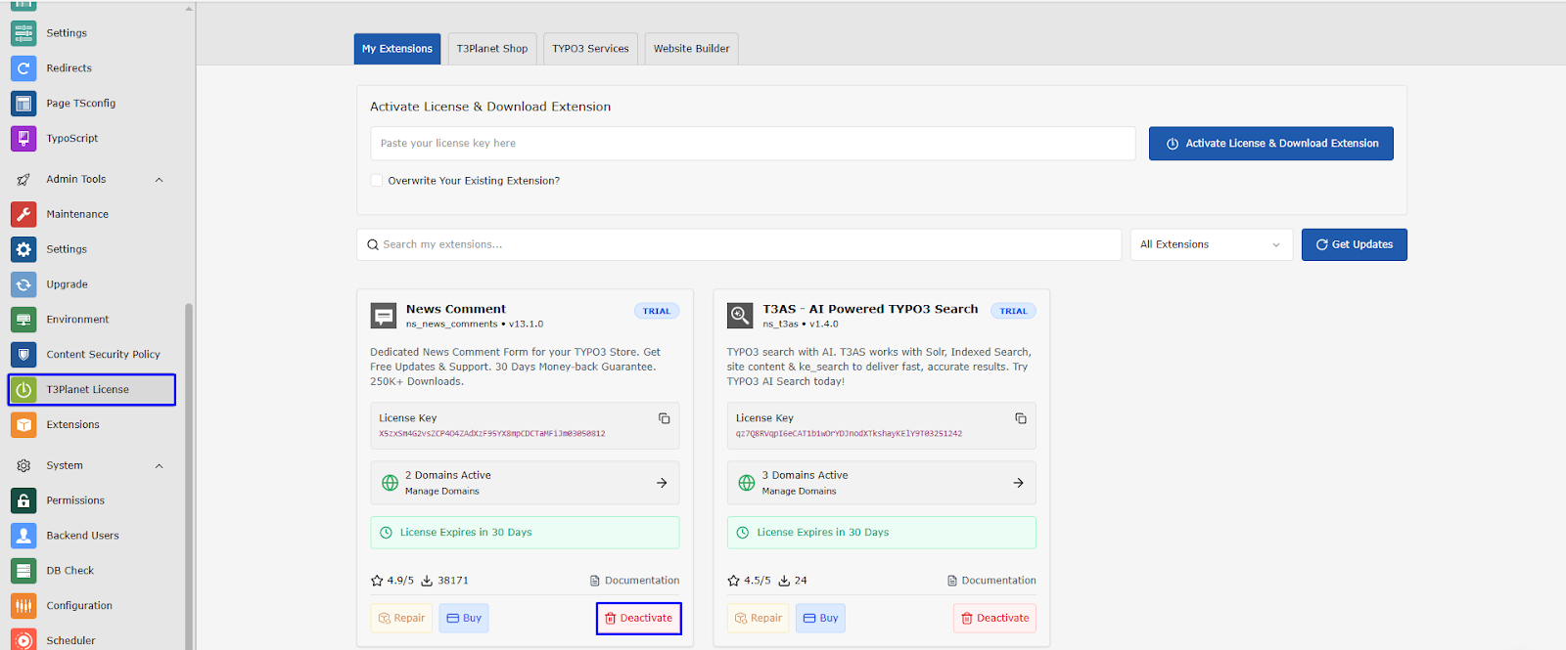
Task: Open the Backend Users module
Action: point(82,536)
